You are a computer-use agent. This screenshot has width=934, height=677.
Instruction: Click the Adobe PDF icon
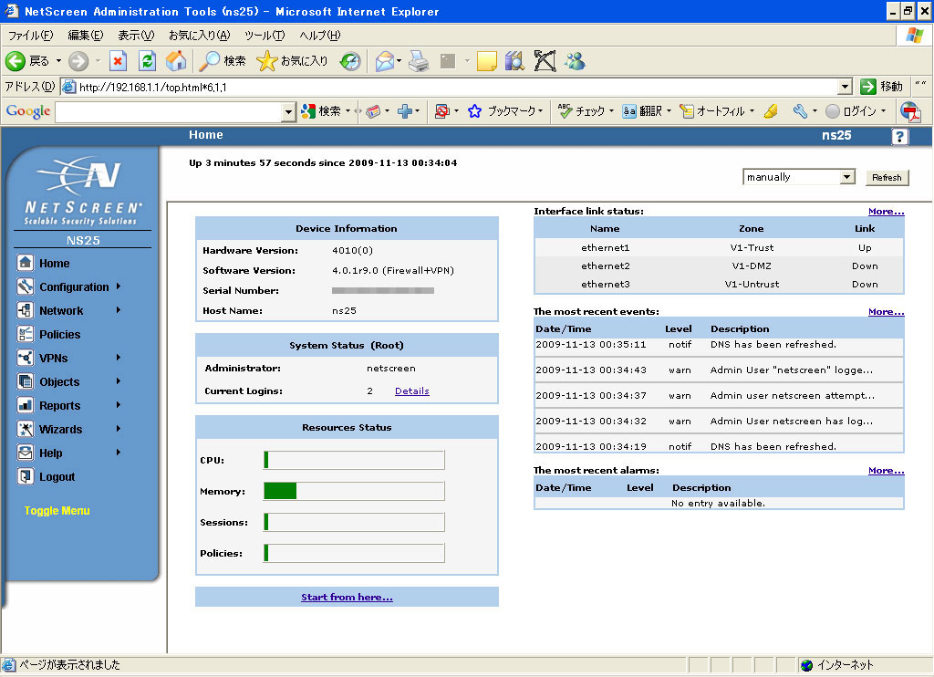(x=911, y=111)
